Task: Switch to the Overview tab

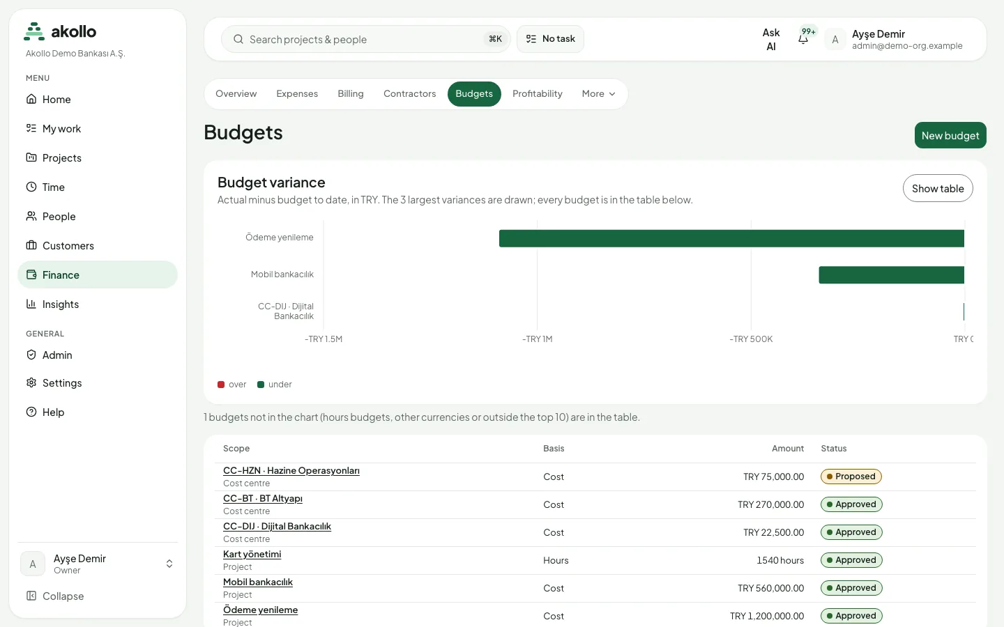Action: click(236, 94)
